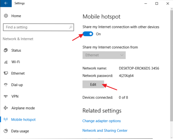Click the Data usage pie icon
This screenshot has width=173, height=139.
point(6,131)
